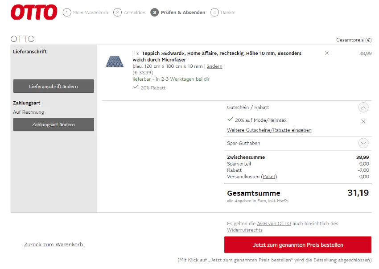Click the Sparvorteil 0,00 value

[x=364, y=164]
